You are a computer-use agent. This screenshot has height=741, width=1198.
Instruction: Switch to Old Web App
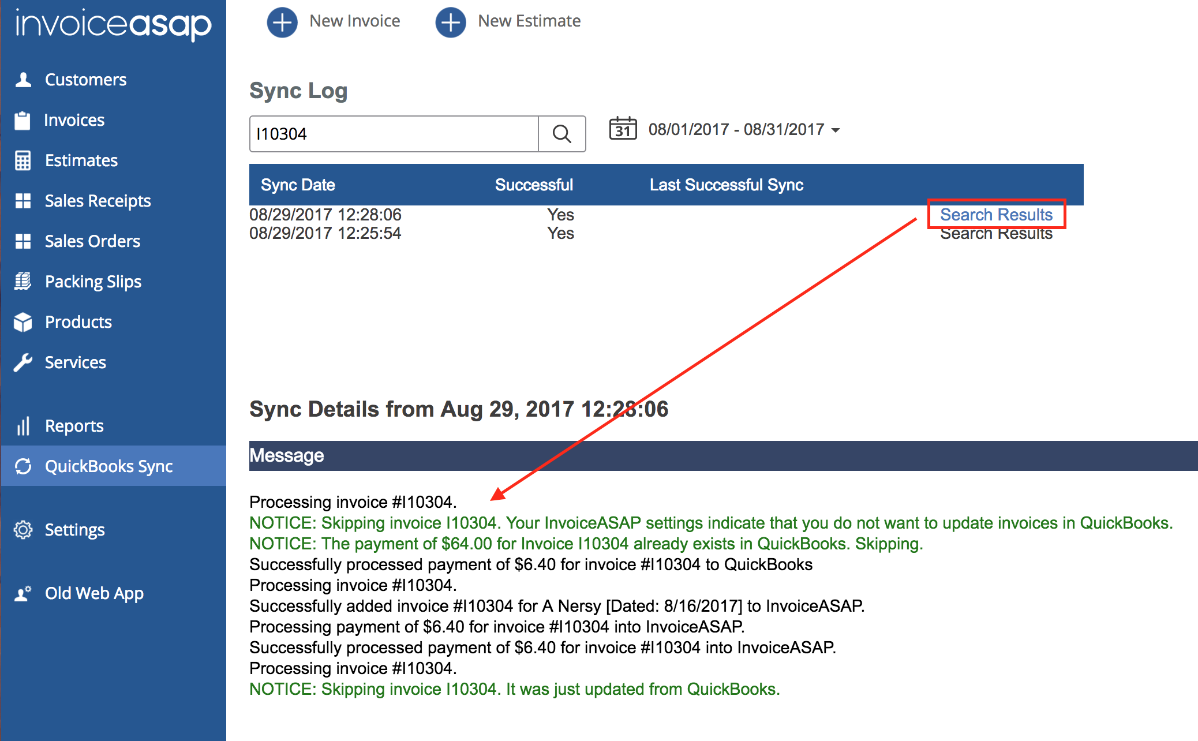tap(94, 593)
